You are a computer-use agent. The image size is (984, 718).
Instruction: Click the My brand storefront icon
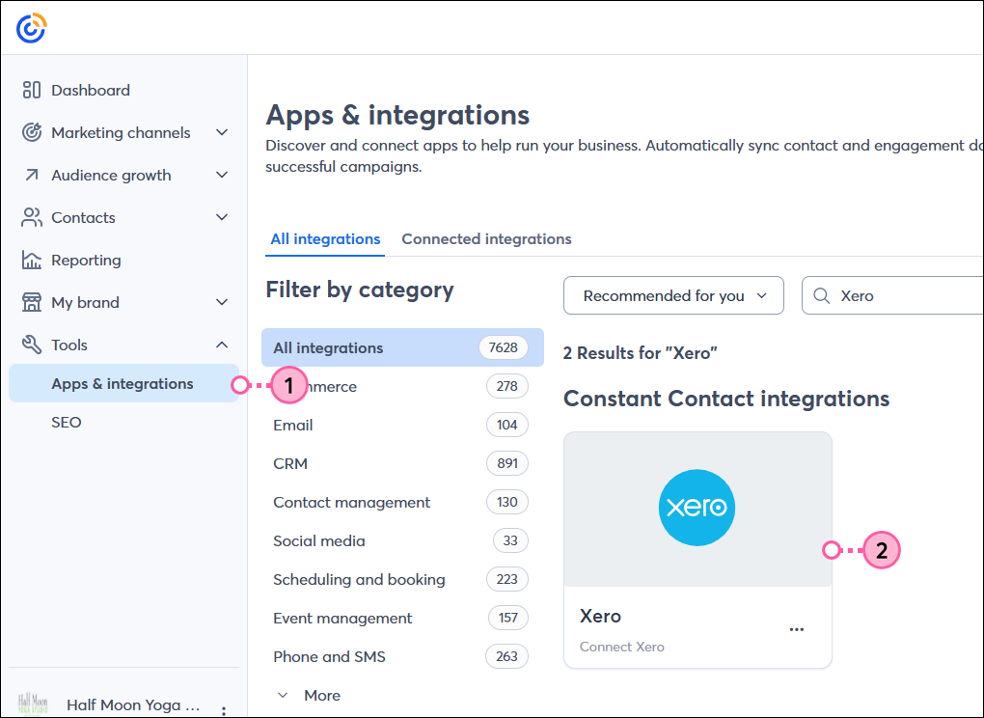pos(32,302)
